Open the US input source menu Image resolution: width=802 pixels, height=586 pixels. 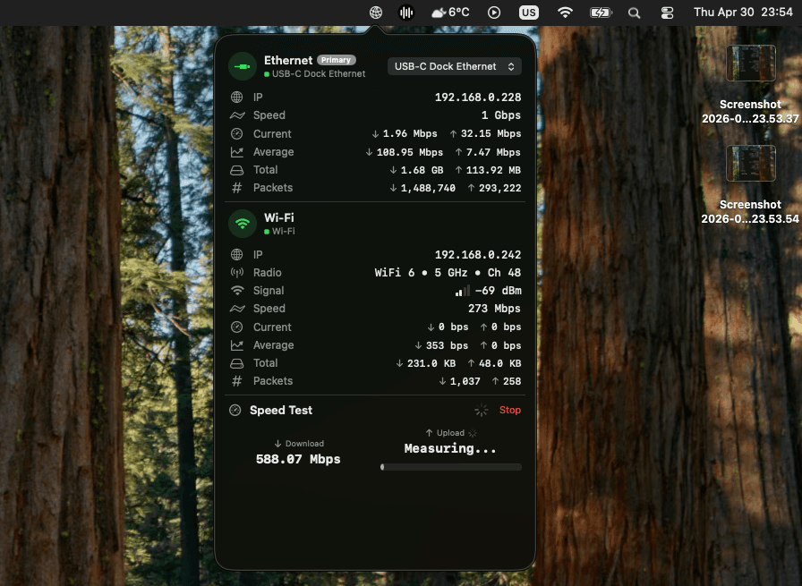(529, 13)
